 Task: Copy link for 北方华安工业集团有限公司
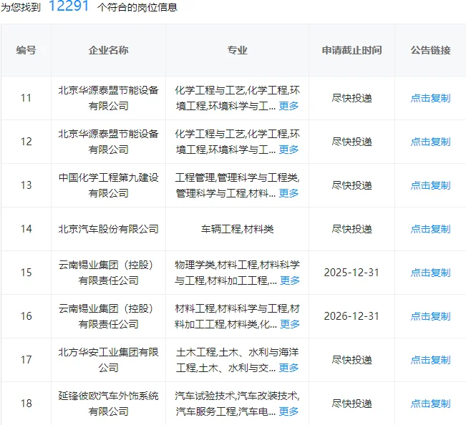430,360
